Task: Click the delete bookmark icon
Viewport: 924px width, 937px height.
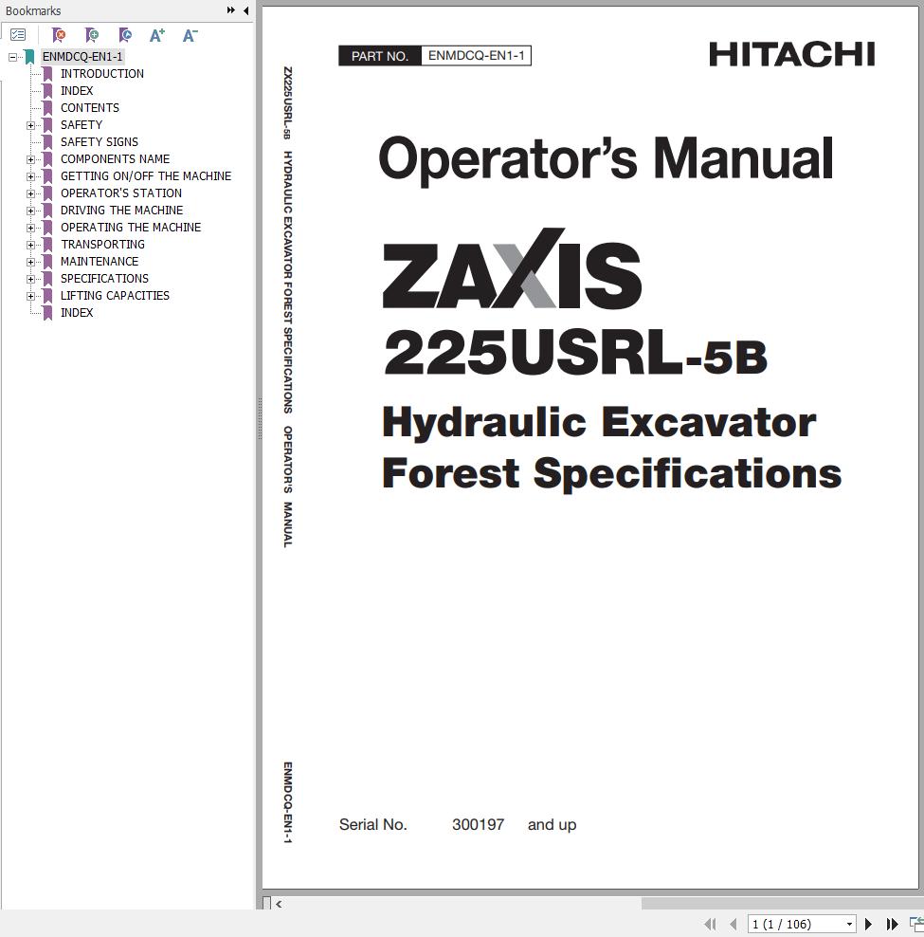Action: click(x=59, y=35)
